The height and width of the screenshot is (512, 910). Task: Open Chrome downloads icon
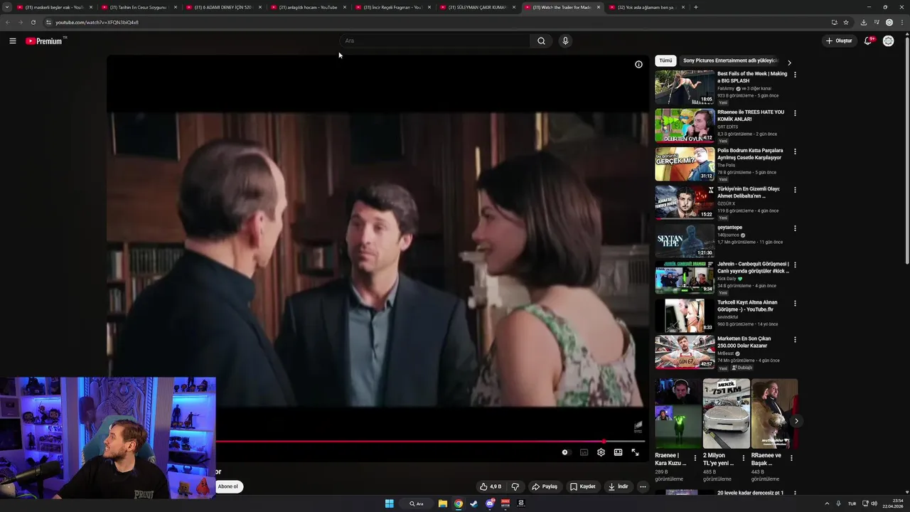863,22
